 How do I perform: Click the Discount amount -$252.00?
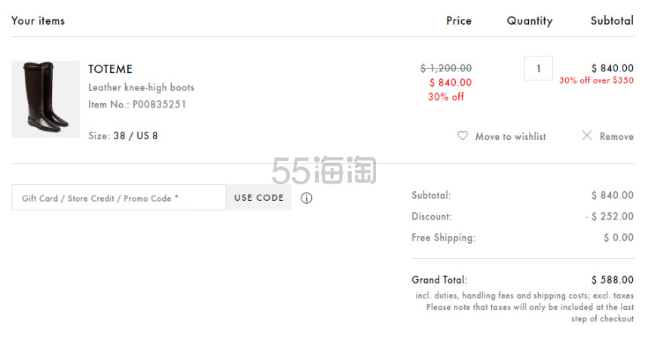pos(609,217)
